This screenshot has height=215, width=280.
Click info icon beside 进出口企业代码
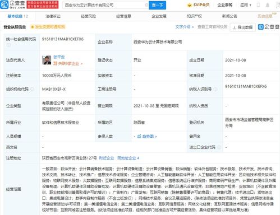pos(219,147)
